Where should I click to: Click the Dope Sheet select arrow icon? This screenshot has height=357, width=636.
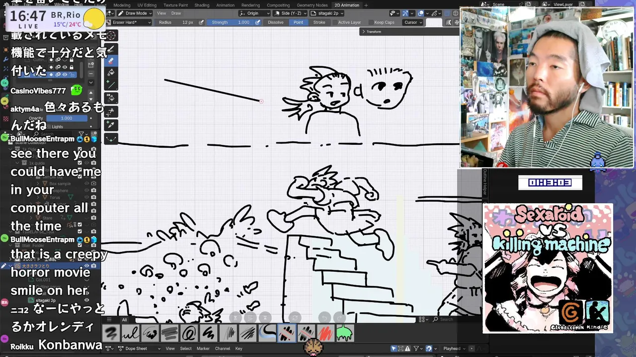[394, 349]
